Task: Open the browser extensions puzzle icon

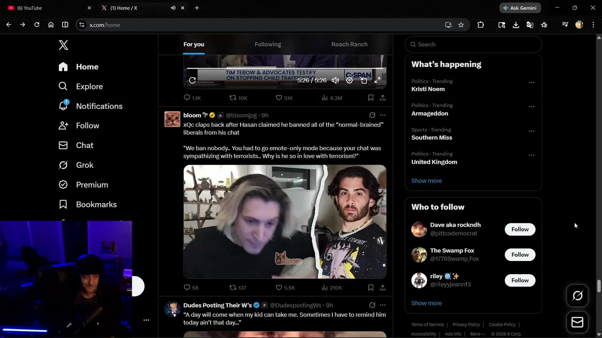Action: 481,25
